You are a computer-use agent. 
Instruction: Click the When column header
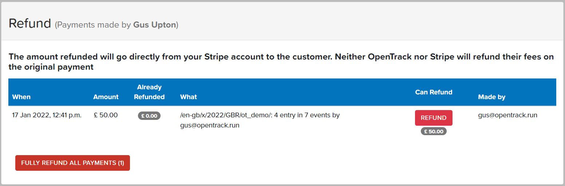click(x=21, y=97)
